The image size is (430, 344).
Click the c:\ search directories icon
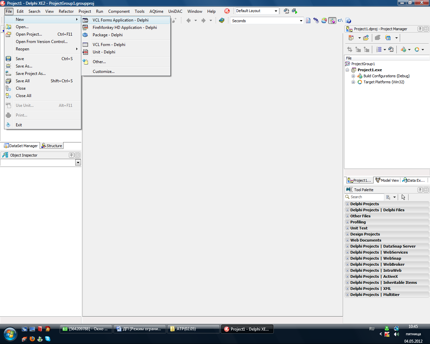click(x=340, y=20)
